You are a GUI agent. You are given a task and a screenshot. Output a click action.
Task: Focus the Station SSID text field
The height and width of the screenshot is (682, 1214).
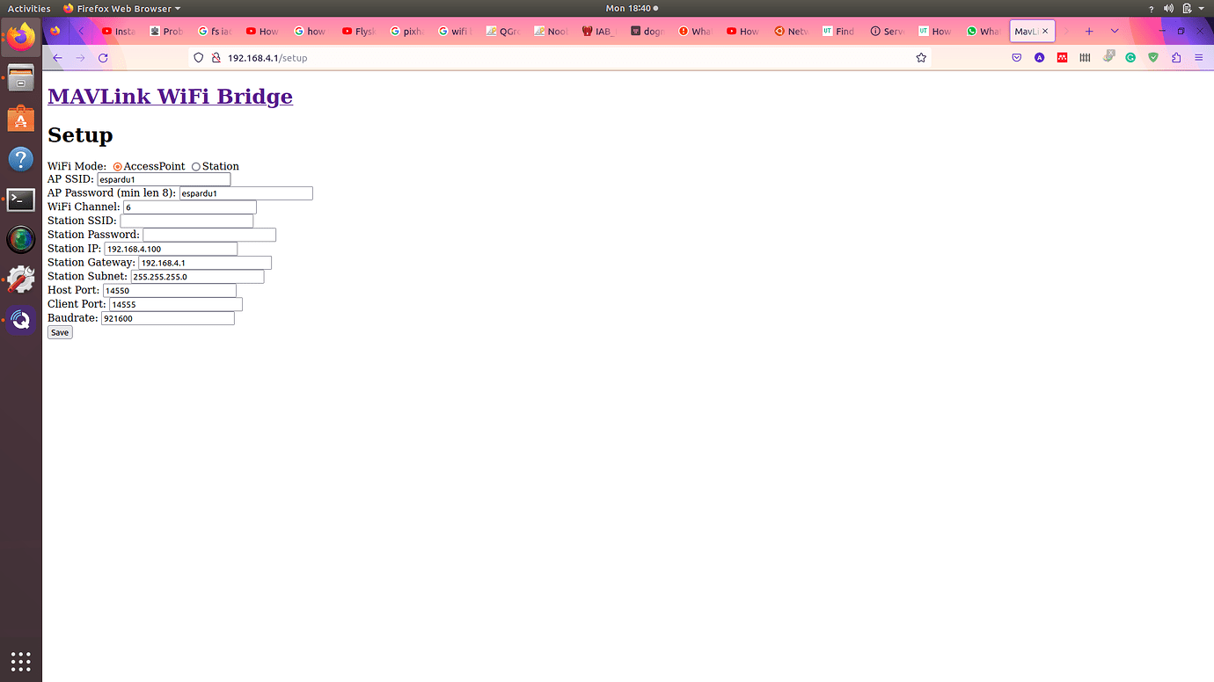(x=186, y=221)
